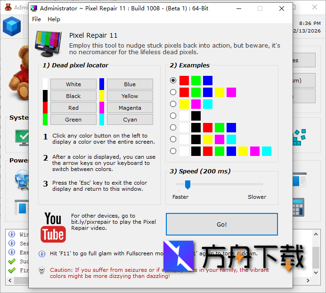Click the White color button
The image size is (326, 293).
click(73, 84)
